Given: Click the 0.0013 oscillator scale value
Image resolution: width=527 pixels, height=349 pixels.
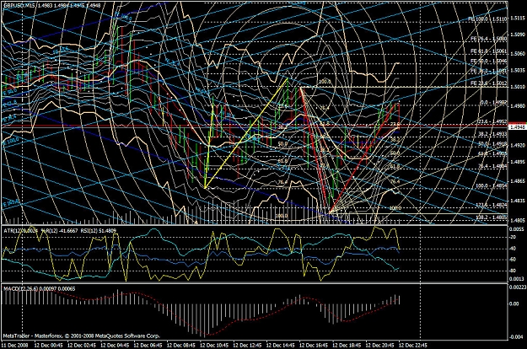Looking at the screenshot, I should (x=517, y=279).
